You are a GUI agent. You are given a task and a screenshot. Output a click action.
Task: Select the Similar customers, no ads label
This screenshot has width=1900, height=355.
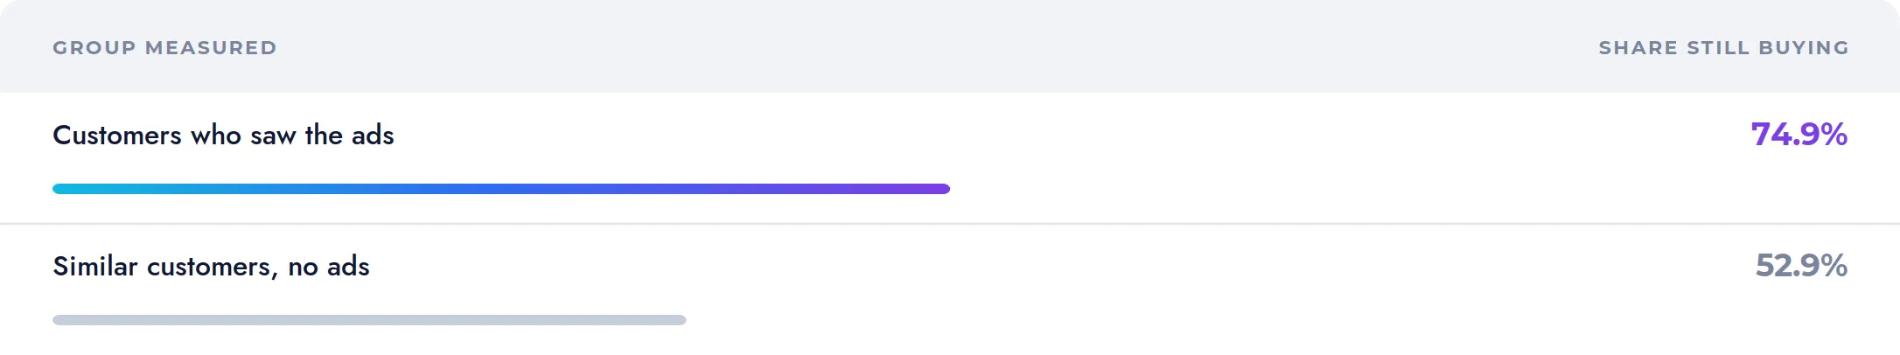211,267
